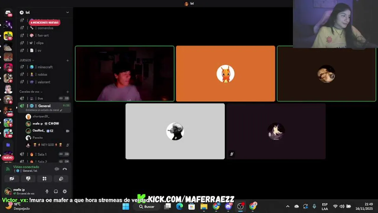Add a channel to Canales de voz
The image size is (378, 213).
click(68, 92)
